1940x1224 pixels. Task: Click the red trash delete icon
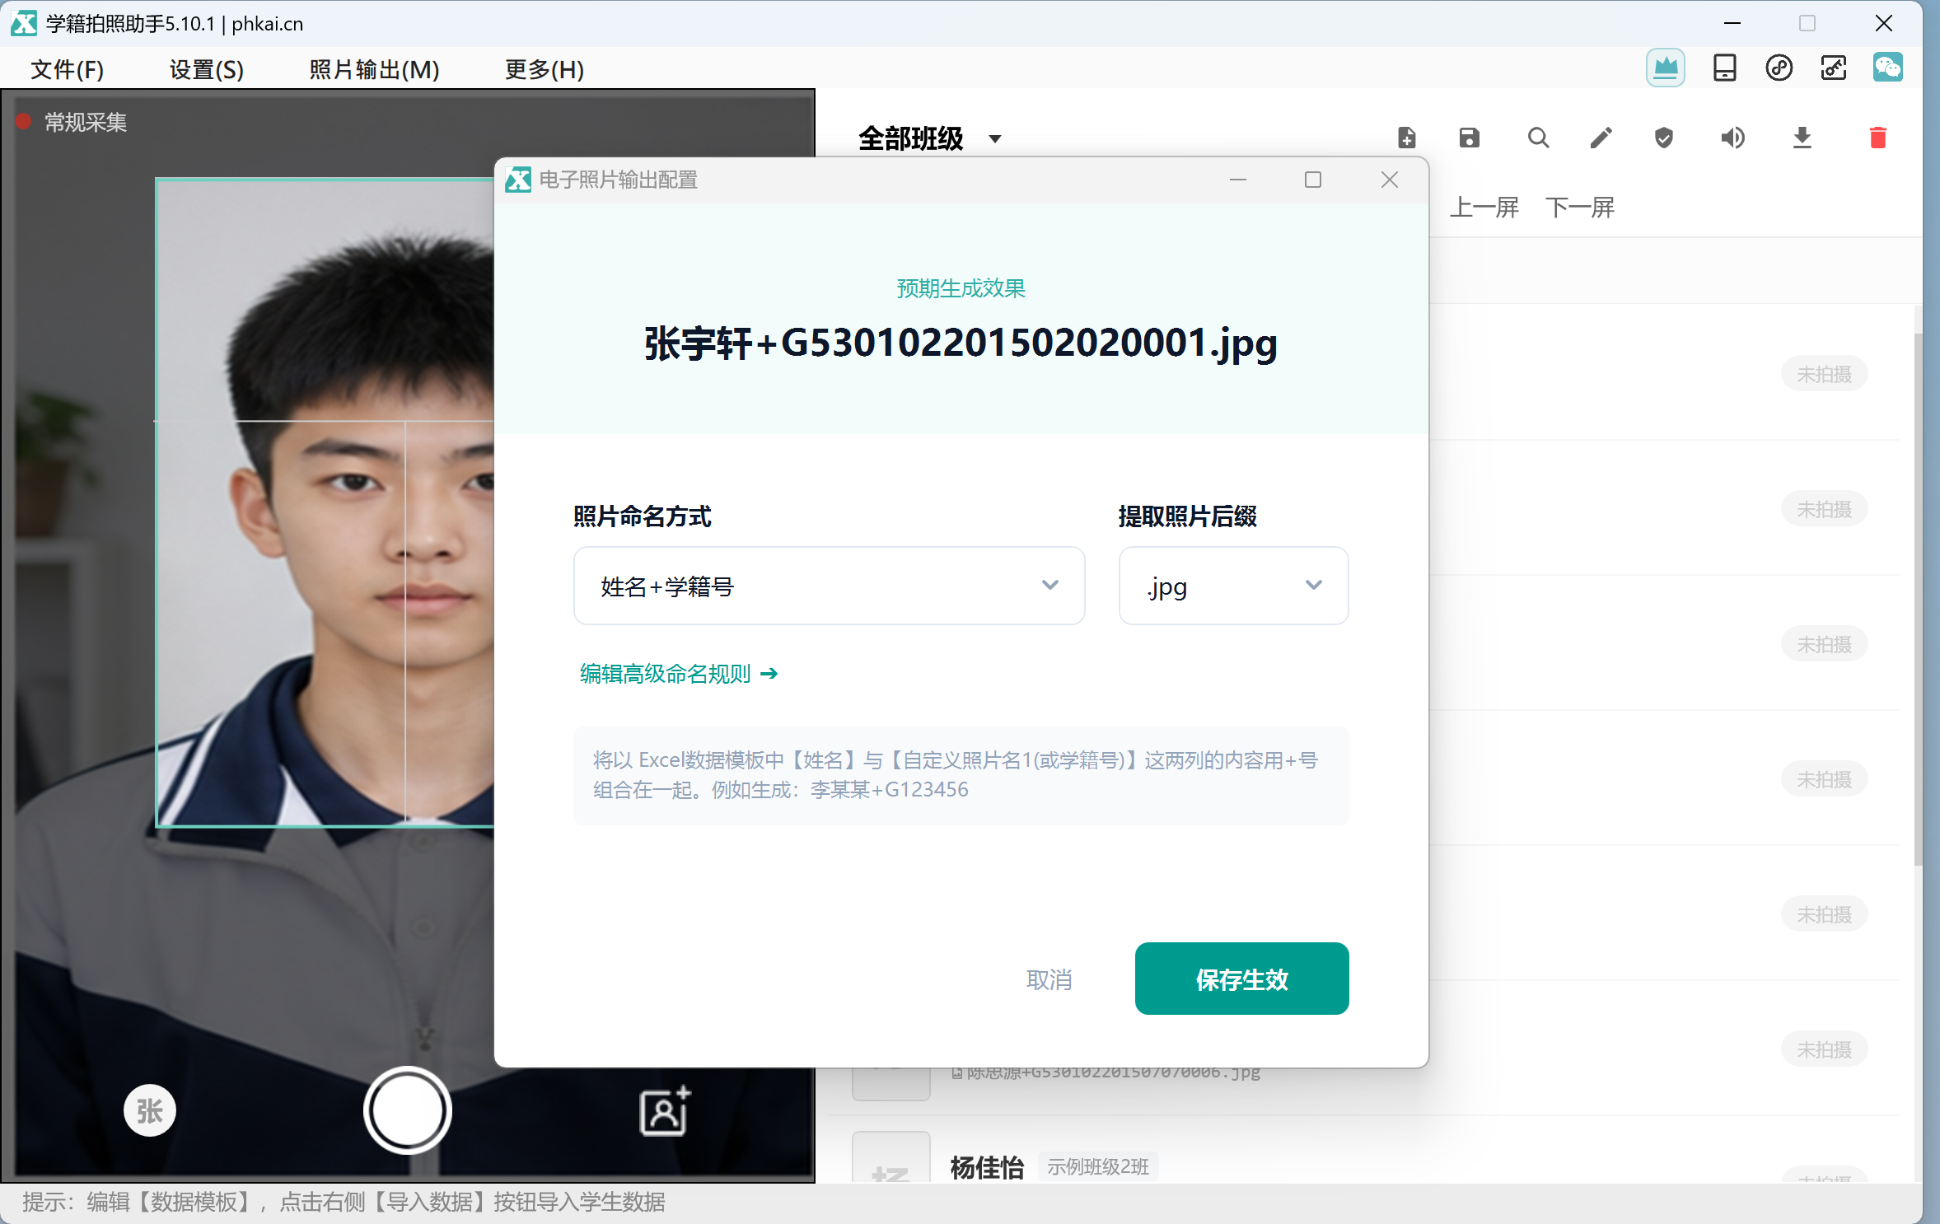1877,138
